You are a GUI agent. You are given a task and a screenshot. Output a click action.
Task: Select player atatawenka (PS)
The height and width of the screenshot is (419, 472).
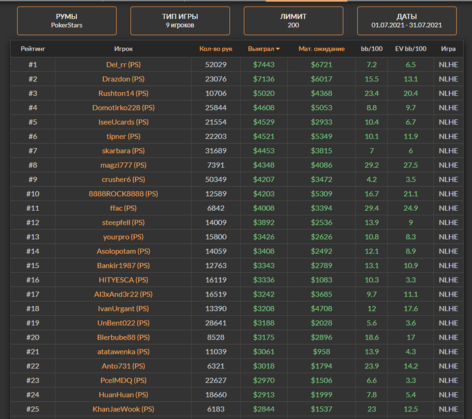[x=123, y=352]
